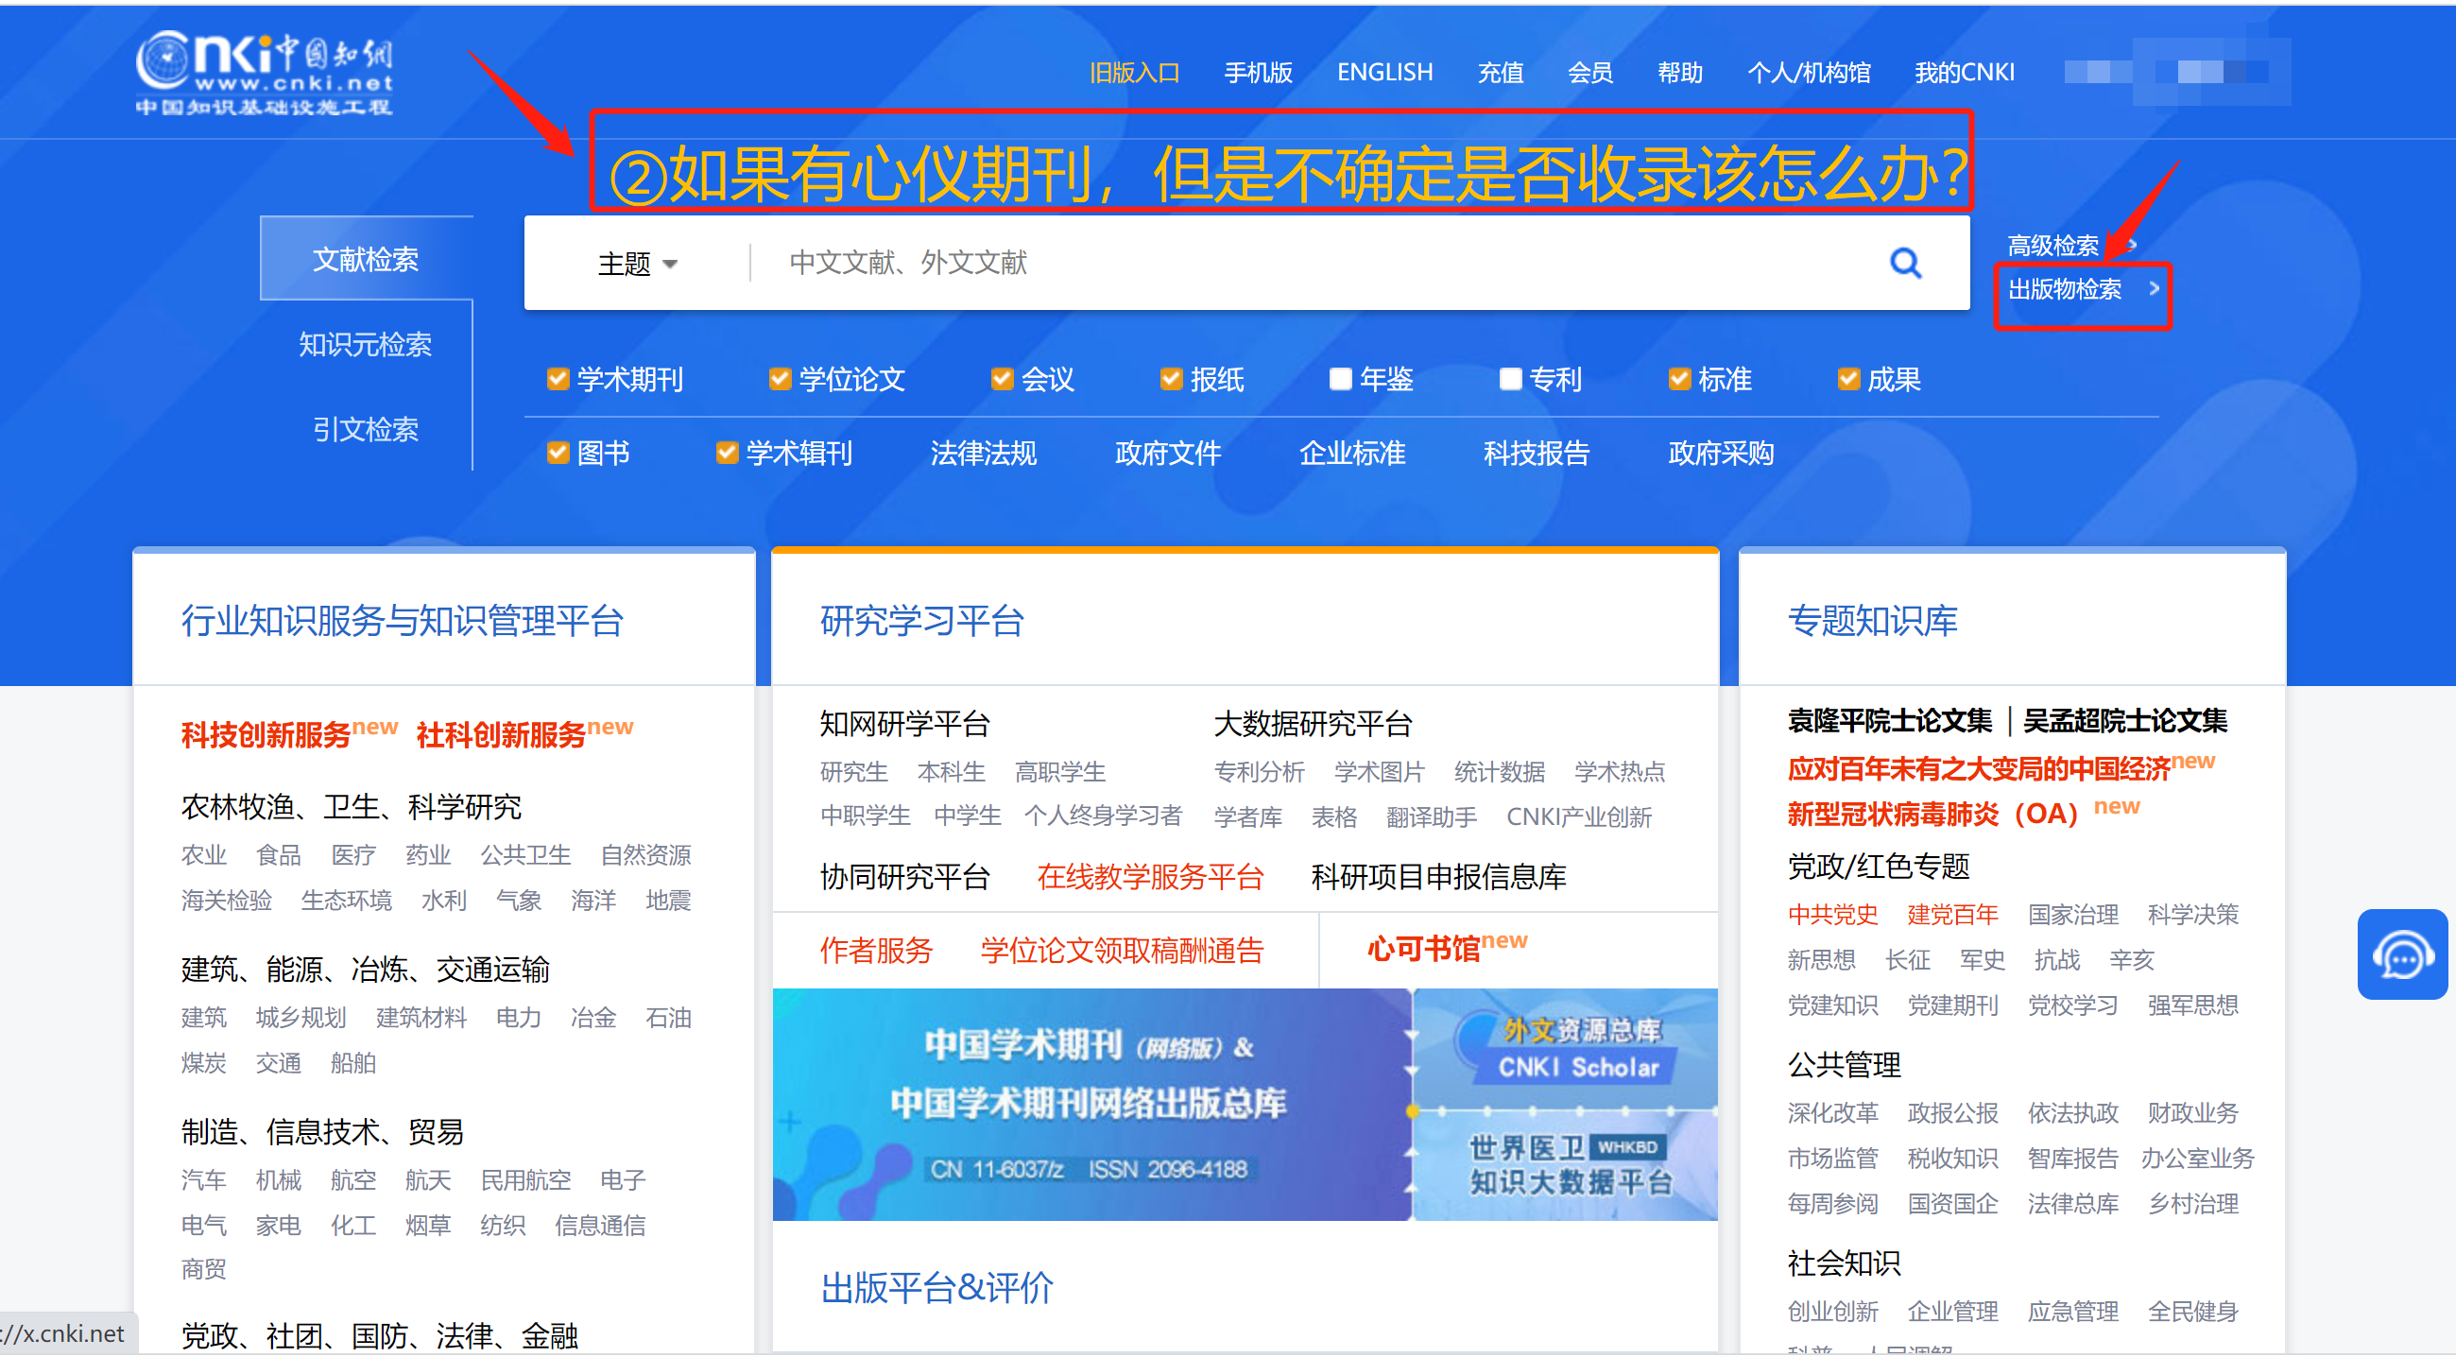This screenshot has height=1357, width=2456.
Task: Toggle the 会议 checkbox
Action: click(1002, 380)
